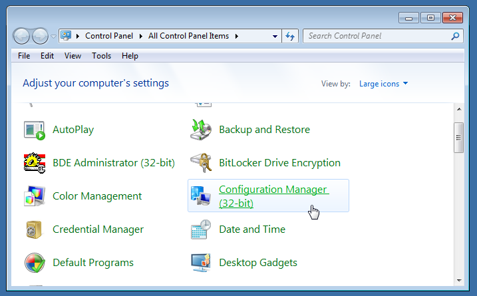Click the scrollbar down arrow
Image resolution: width=477 pixels, height=296 pixels.
[459, 281]
